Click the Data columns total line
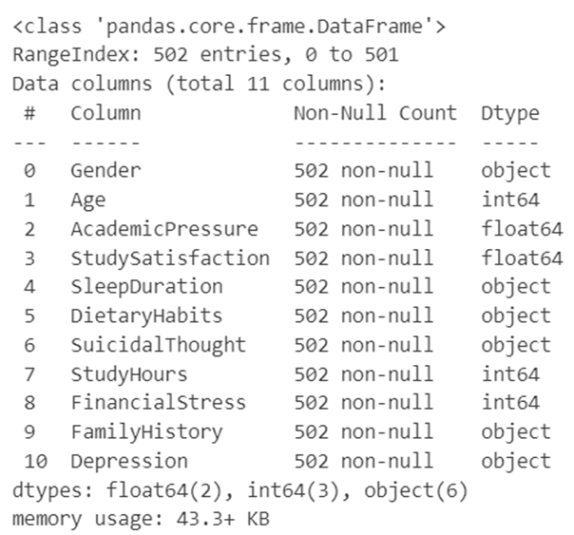The height and width of the screenshot is (535, 574). (x=200, y=84)
